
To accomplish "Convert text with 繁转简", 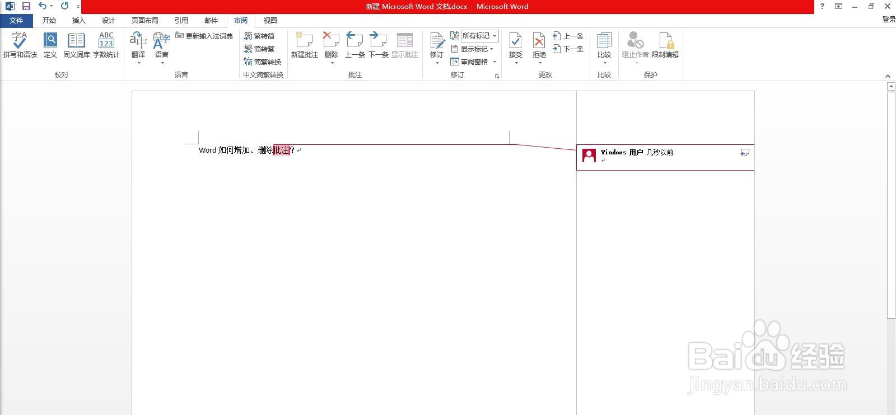I will pyautogui.click(x=259, y=36).
